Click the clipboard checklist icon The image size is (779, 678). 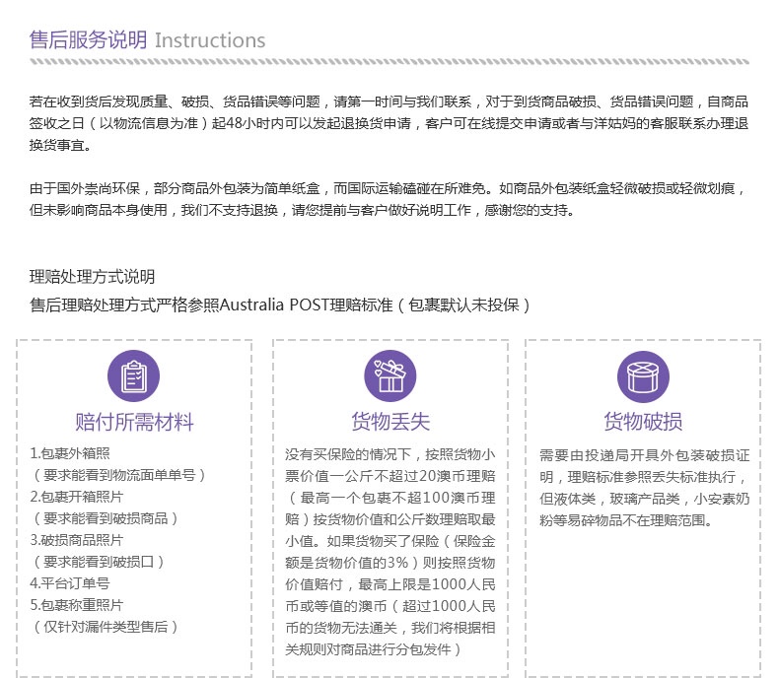[134, 375]
